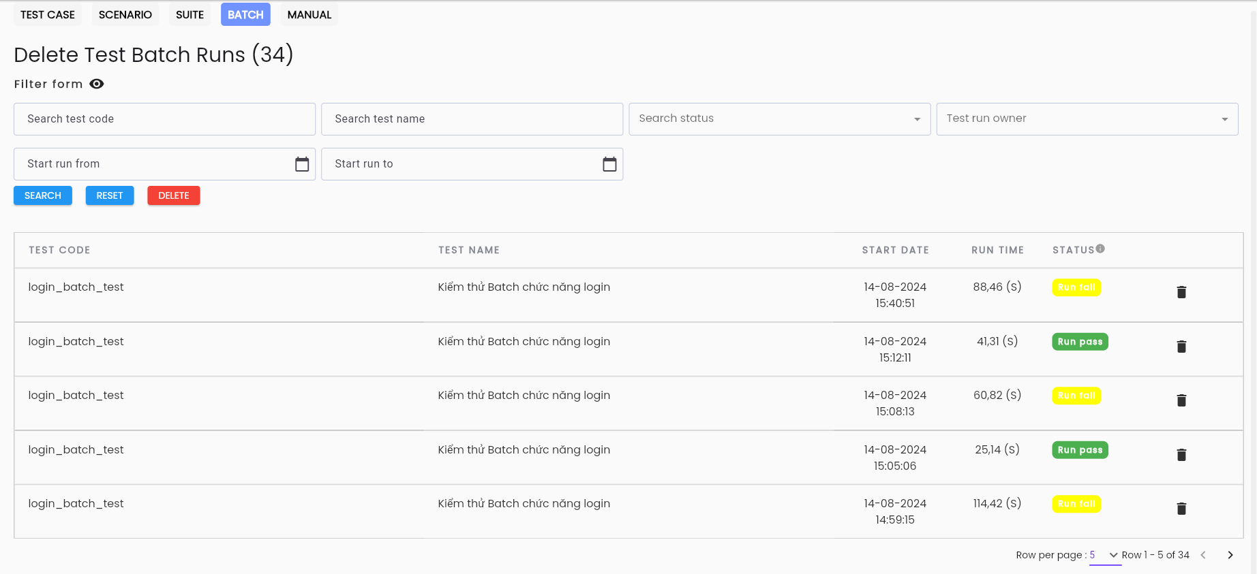1257x574 pixels.
Task: Delete the batch run started at 15:40:51
Action: [1181, 292]
